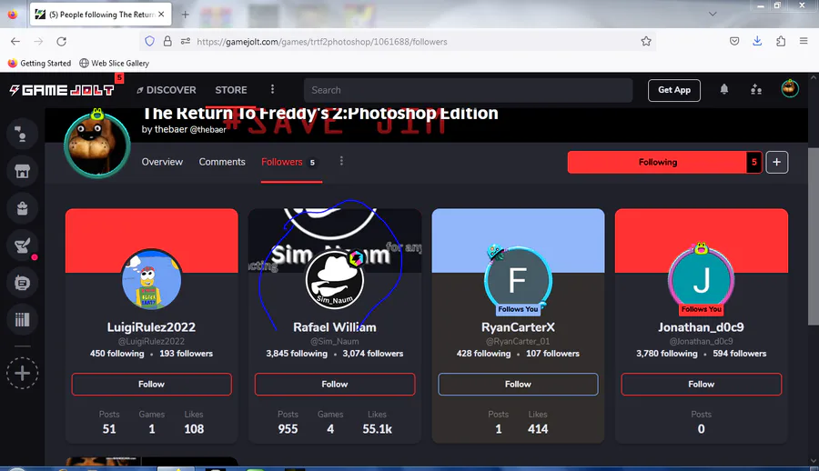Go to STORE
This screenshot has height=471, width=819.
point(231,90)
